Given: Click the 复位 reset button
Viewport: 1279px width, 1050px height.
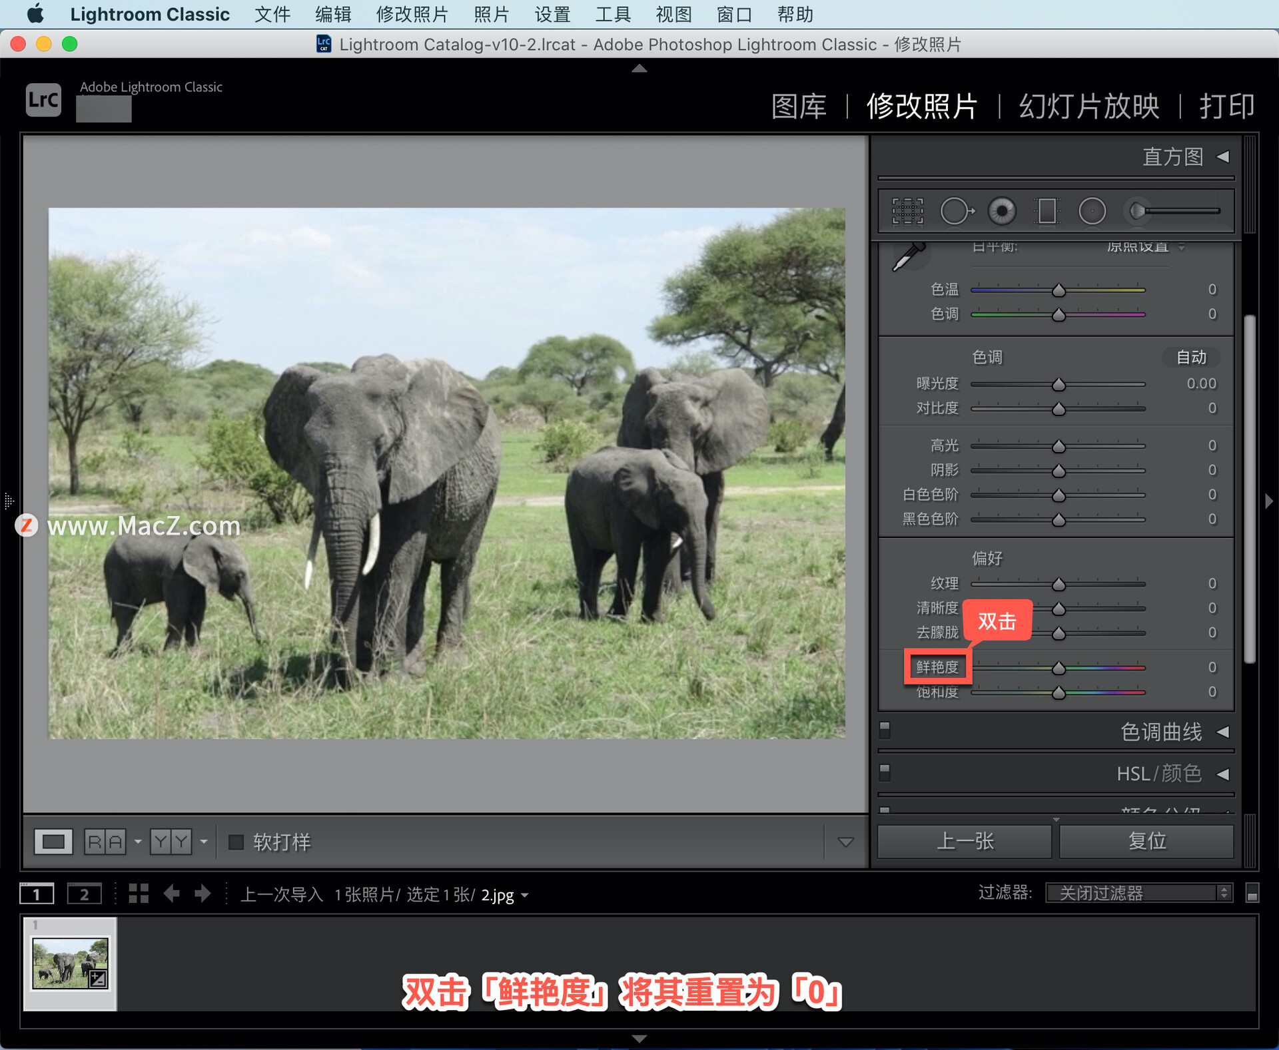Looking at the screenshot, I should point(1146,841).
